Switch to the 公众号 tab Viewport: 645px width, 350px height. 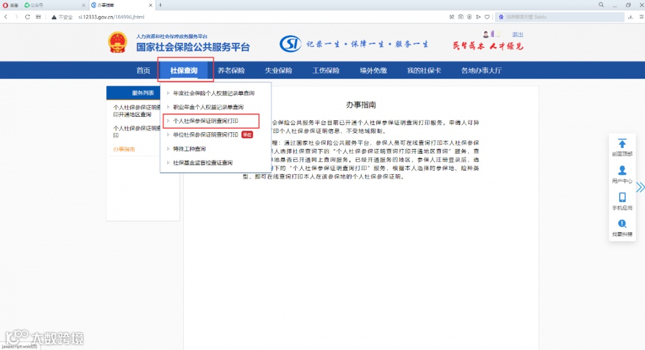tap(54, 5)
